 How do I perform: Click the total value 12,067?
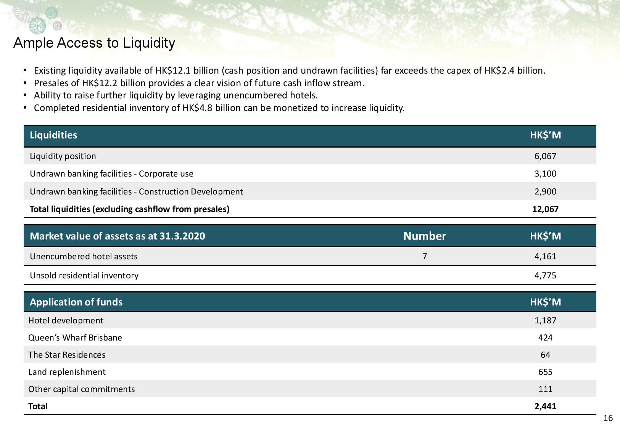[x=546, y=209]
